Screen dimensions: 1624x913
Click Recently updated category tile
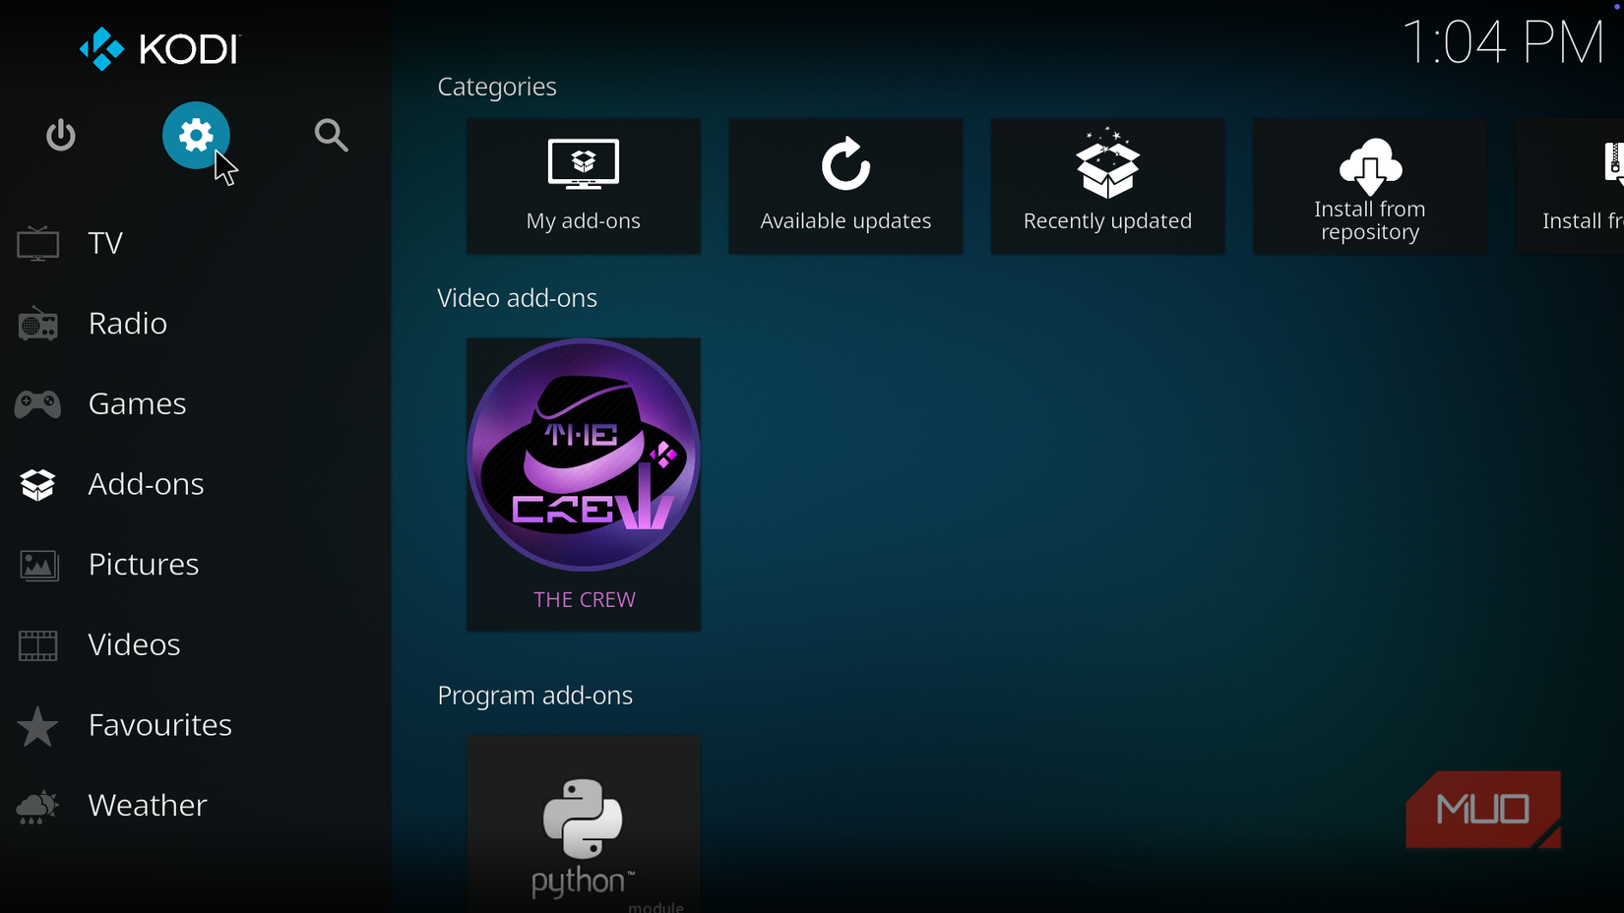click(1106, 186)
